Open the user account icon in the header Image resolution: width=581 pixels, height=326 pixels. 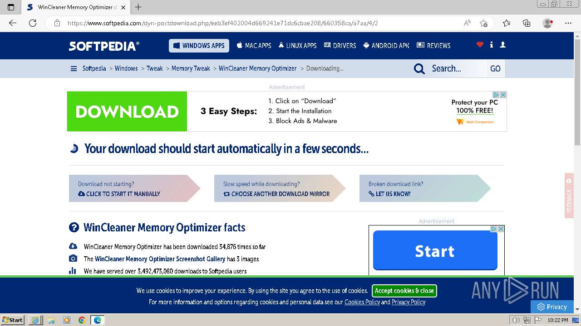point(502,44)
